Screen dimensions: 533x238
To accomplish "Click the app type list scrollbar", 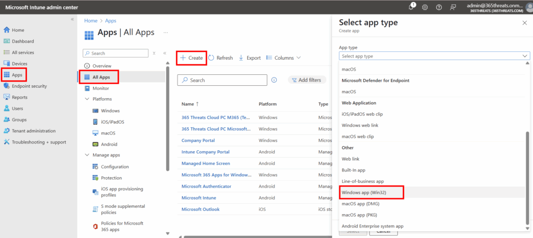I will 528,178.
